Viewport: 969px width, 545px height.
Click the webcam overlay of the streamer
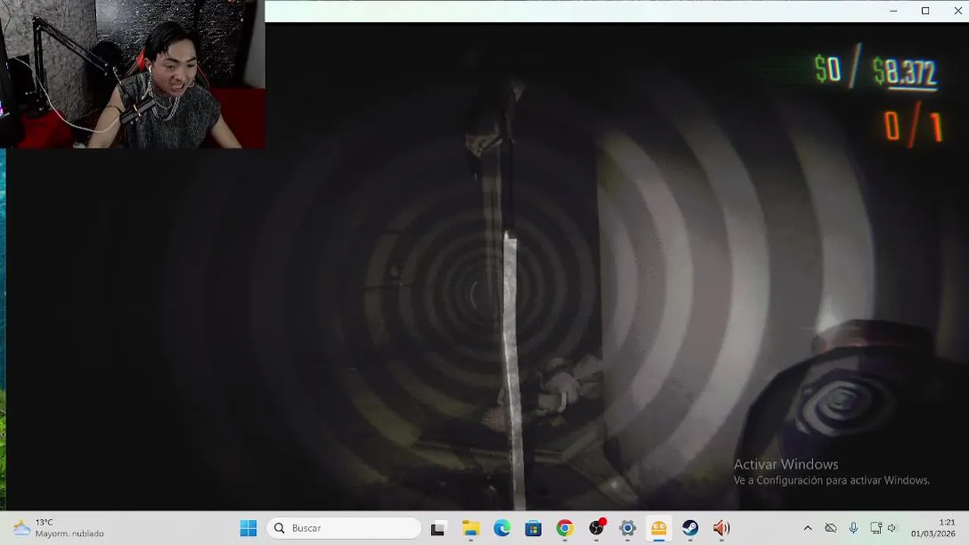point(132,74)
